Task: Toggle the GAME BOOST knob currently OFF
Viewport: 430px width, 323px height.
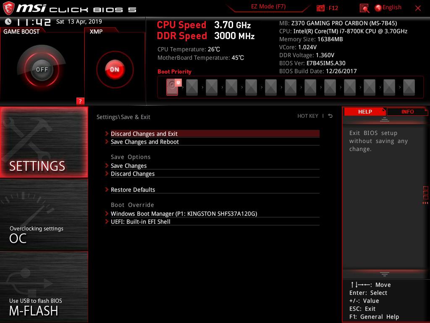Action: click(x=42, y=69)
